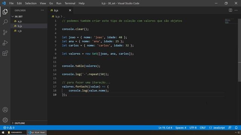Open the Accounts menu icon
The width and height of the screenshot is (241, 135).
pos(5,110)
